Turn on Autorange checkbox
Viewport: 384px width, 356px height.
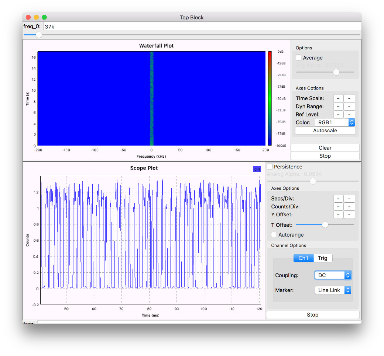[x=274, y=235]
